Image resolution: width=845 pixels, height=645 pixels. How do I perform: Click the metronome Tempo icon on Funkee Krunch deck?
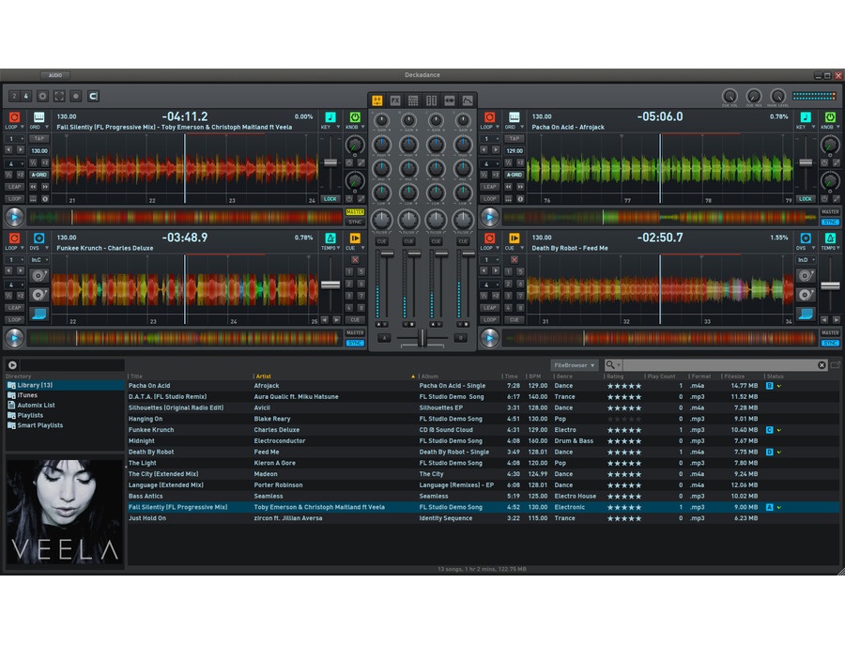click(330, 238)
